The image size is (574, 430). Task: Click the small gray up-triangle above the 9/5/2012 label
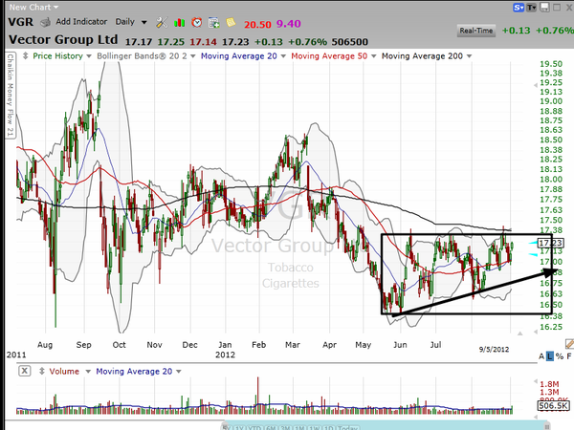coord(519,333)
